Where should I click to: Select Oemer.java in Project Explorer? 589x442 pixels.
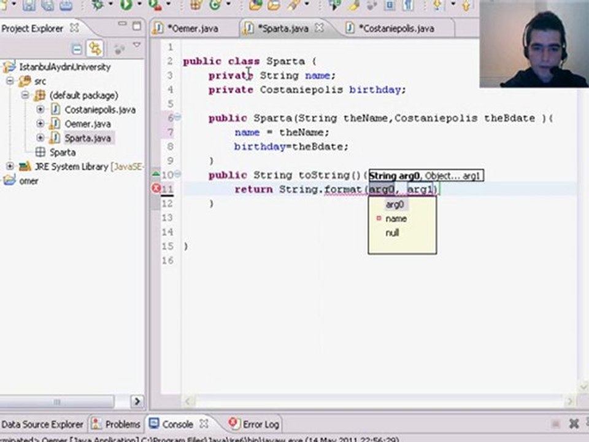click(88, 123)
